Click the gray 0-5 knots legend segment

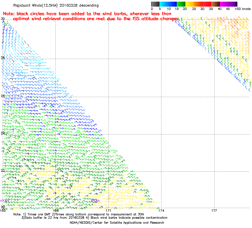click(x=155, y=4)
